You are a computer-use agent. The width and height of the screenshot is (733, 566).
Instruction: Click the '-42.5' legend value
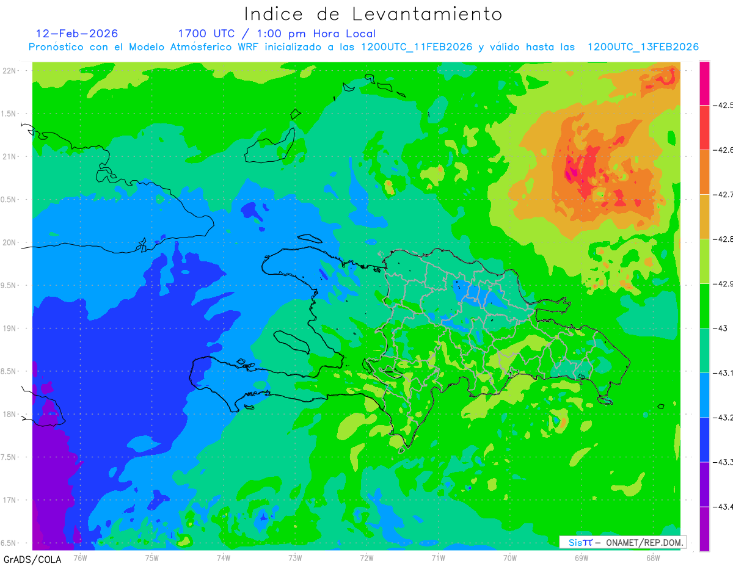[x=723, y=105]
